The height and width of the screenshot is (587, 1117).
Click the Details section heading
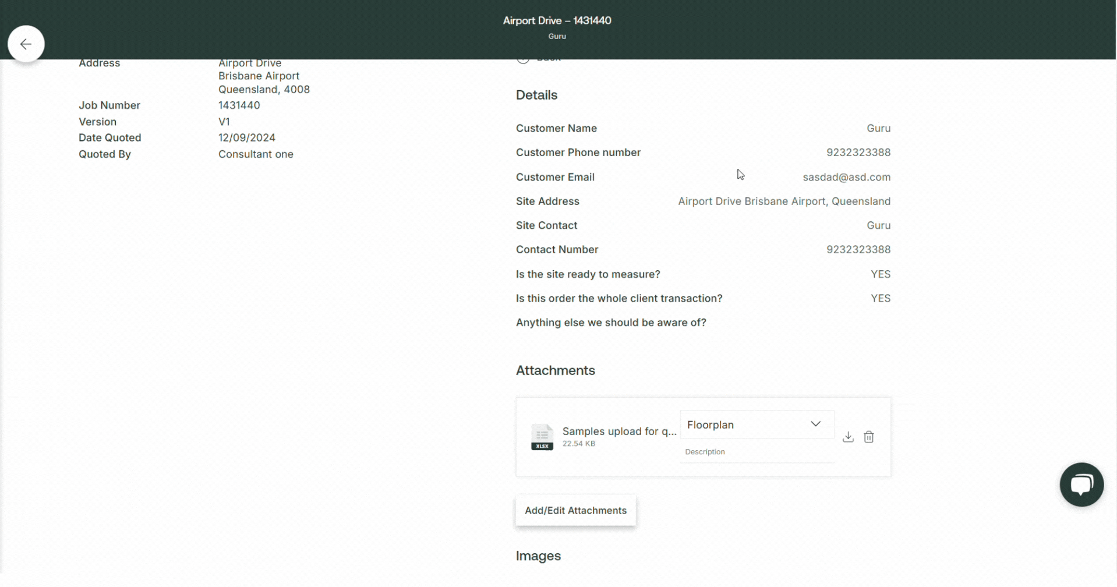(536, 96)
